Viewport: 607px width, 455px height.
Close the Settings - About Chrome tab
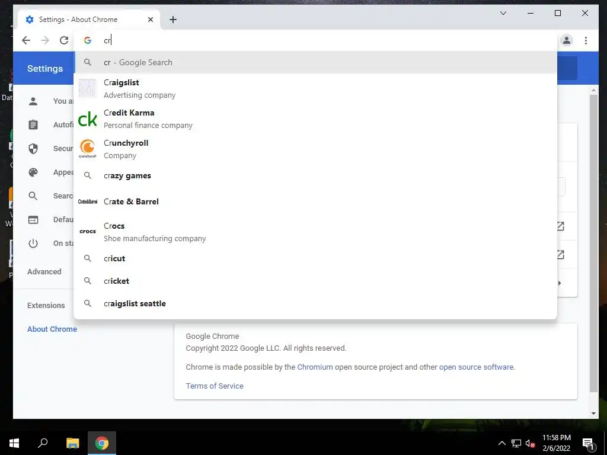[151, 20]
